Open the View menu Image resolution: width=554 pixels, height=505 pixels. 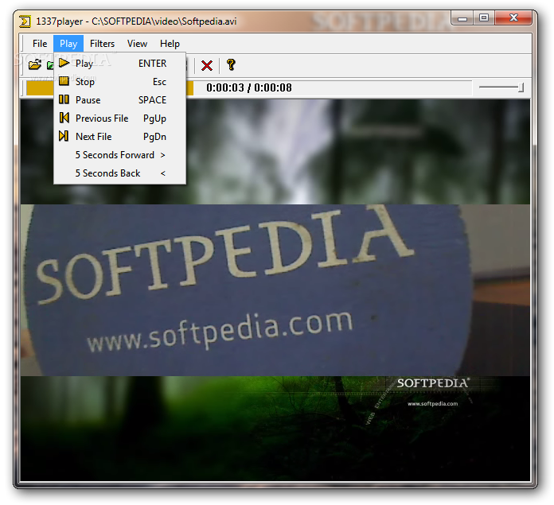tap(137, 44)
